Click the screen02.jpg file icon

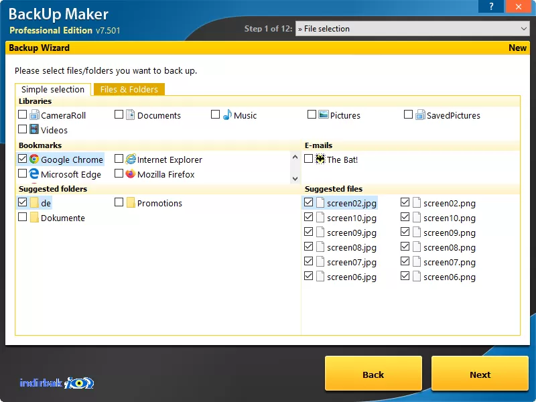[320, 203]
